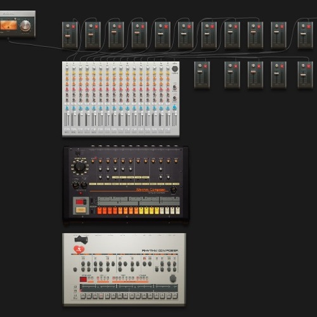Click the last grey step button on the light drum machine
The height and width of the screenshot is (317, 317).
175,296
